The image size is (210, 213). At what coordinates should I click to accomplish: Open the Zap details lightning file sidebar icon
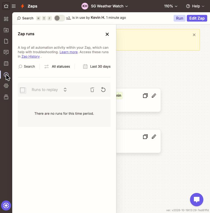point(6,30)
